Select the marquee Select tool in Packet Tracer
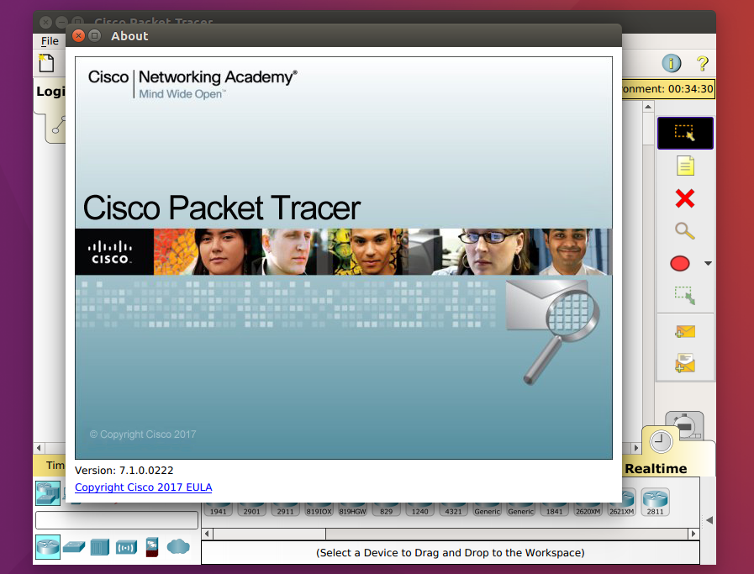The height and width of the screenshot is (574, 754). point(685,133)
